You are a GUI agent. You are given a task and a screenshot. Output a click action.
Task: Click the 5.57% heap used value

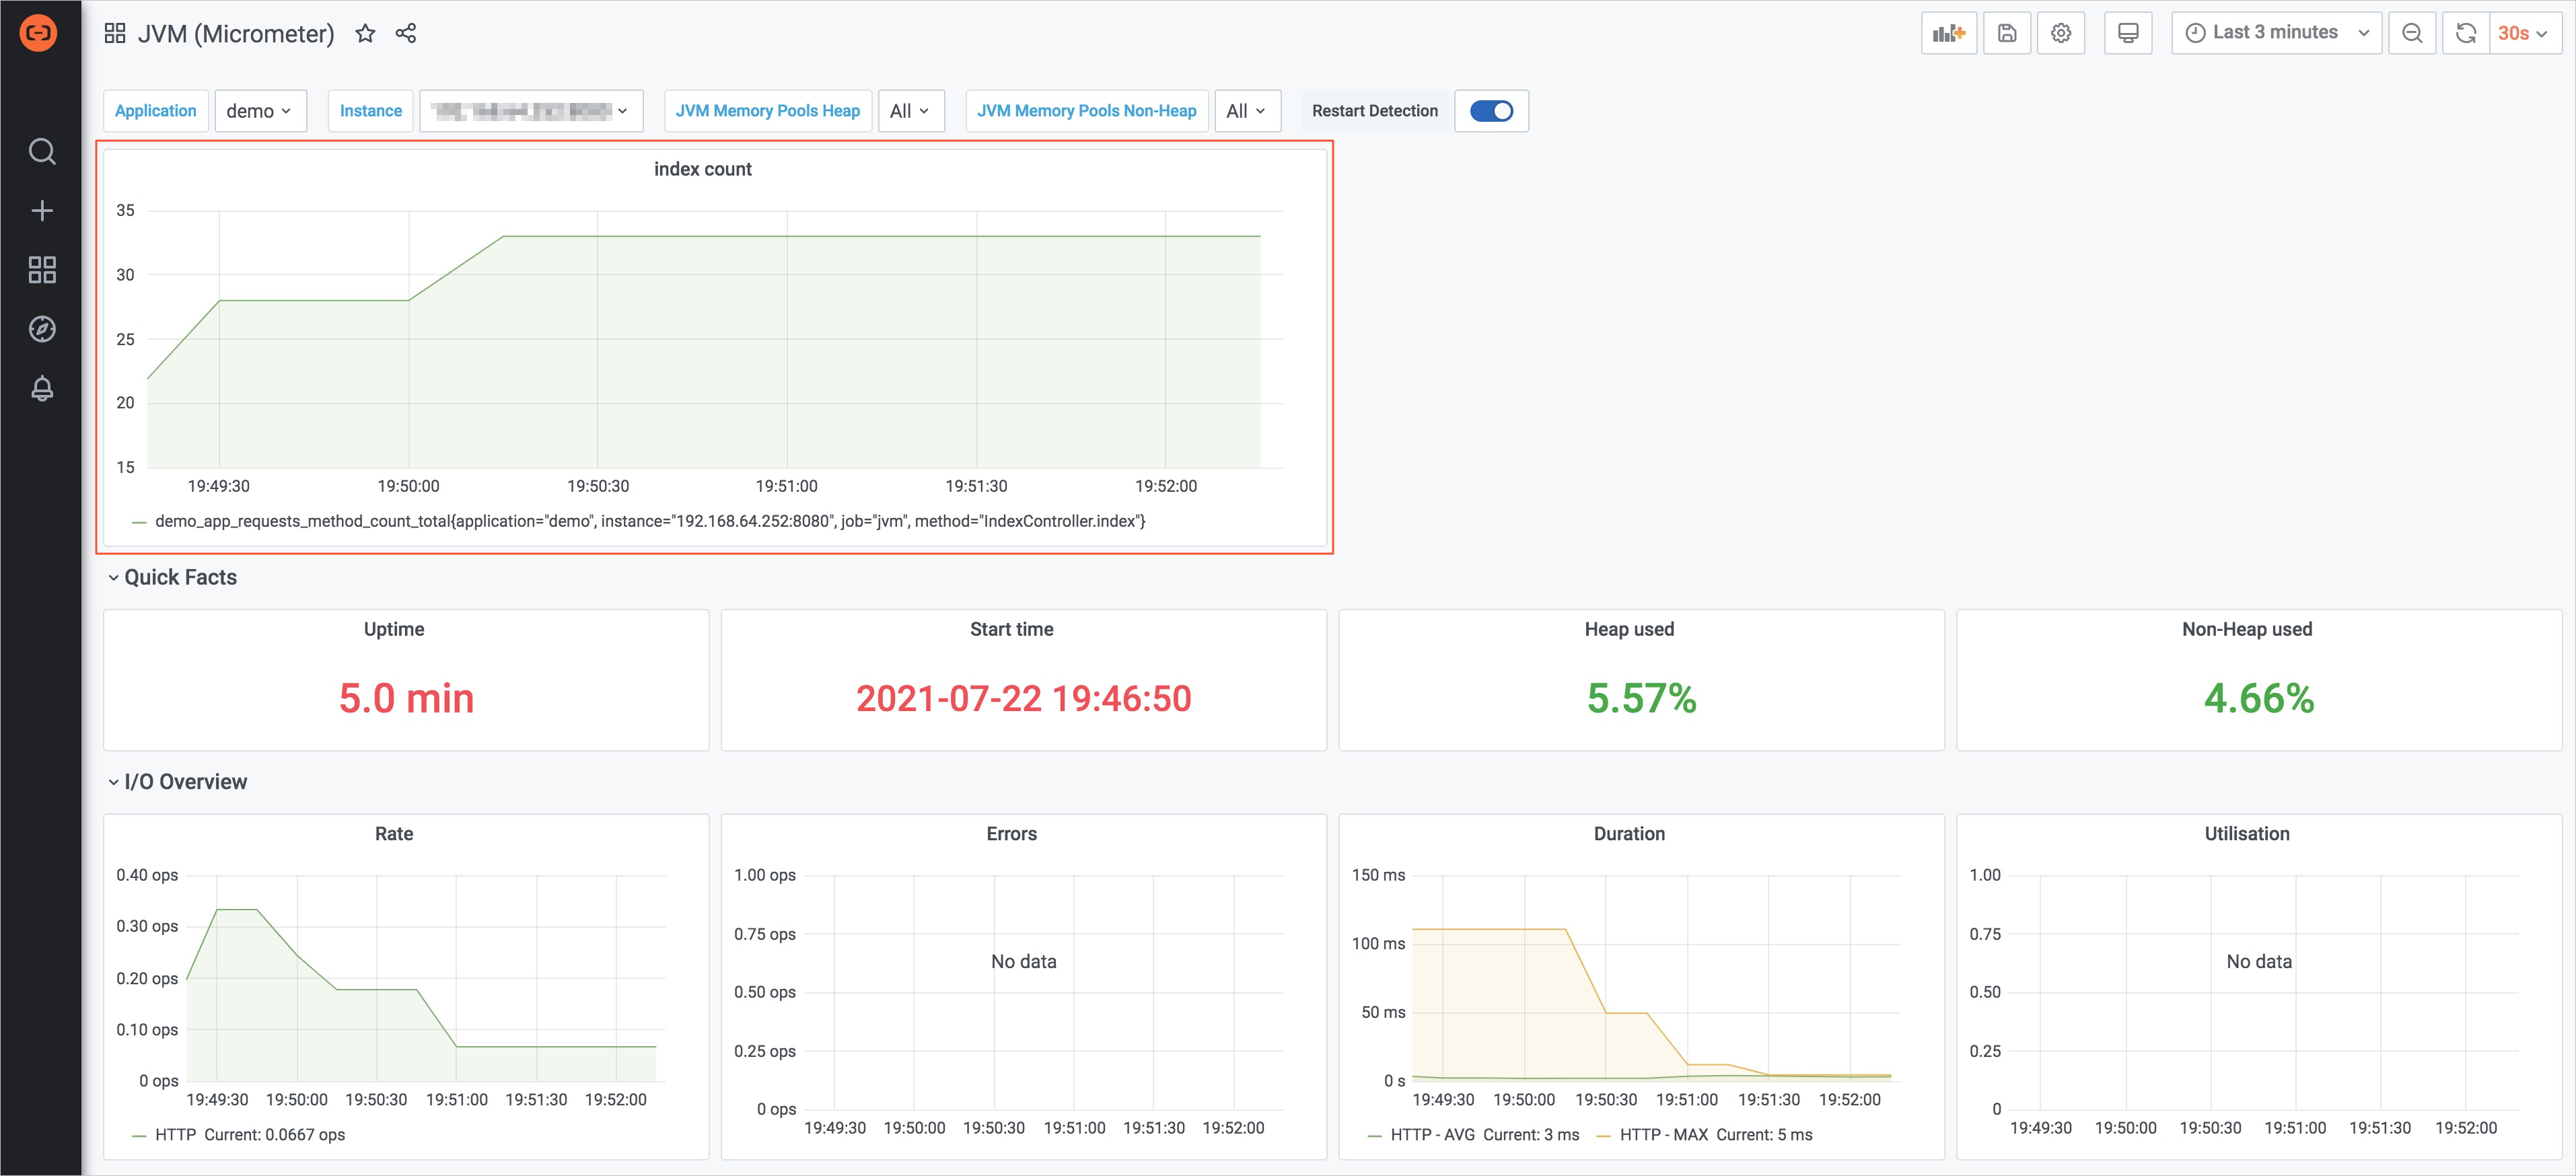(1641, 698)
